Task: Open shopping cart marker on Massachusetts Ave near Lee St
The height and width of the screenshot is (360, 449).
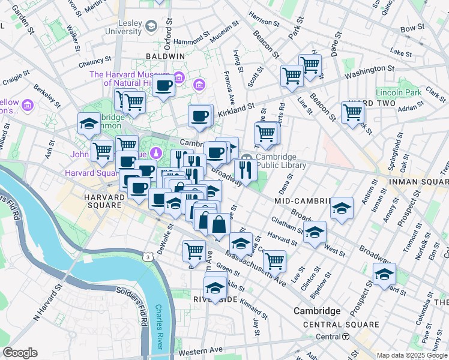Action: pos(274,263)
